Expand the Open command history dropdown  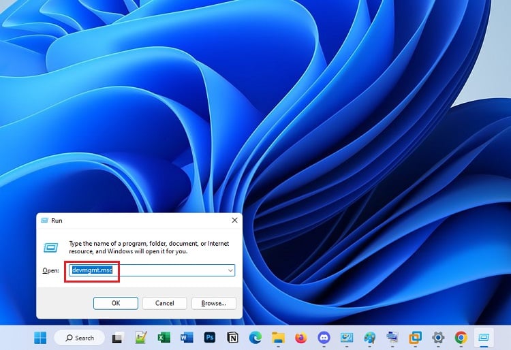click(230, 270)
